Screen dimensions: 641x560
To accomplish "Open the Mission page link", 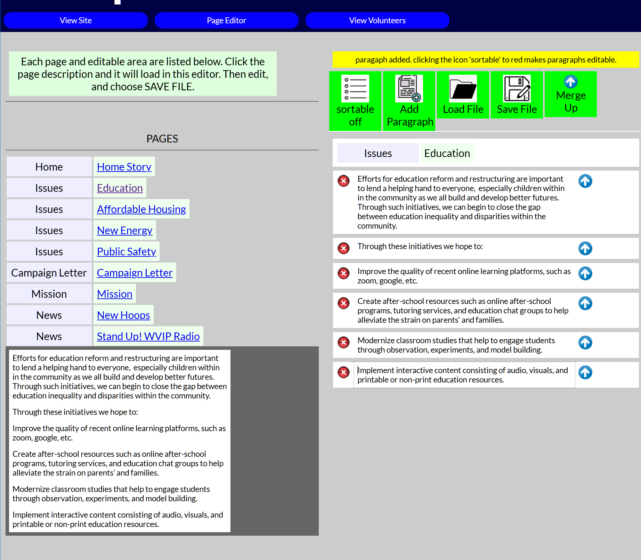I will pyautogui.click(x=115, y=294).
